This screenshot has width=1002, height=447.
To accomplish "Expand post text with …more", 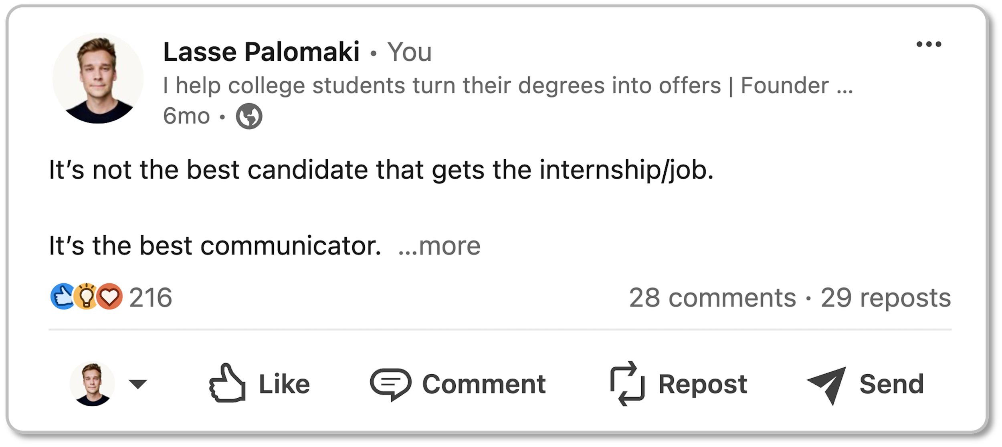I will click(x=439, y=246).
